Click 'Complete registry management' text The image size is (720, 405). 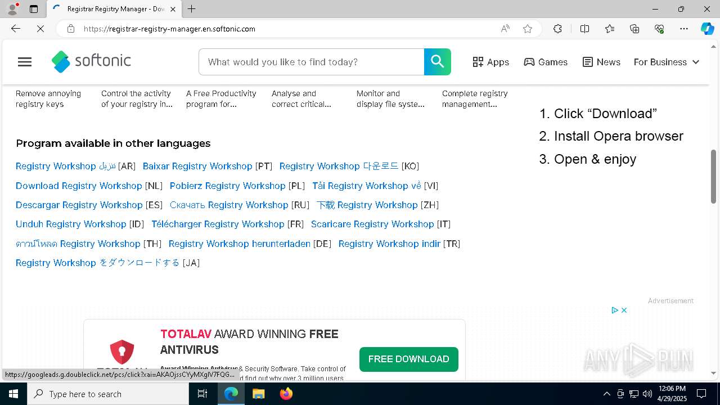[475, 99]
